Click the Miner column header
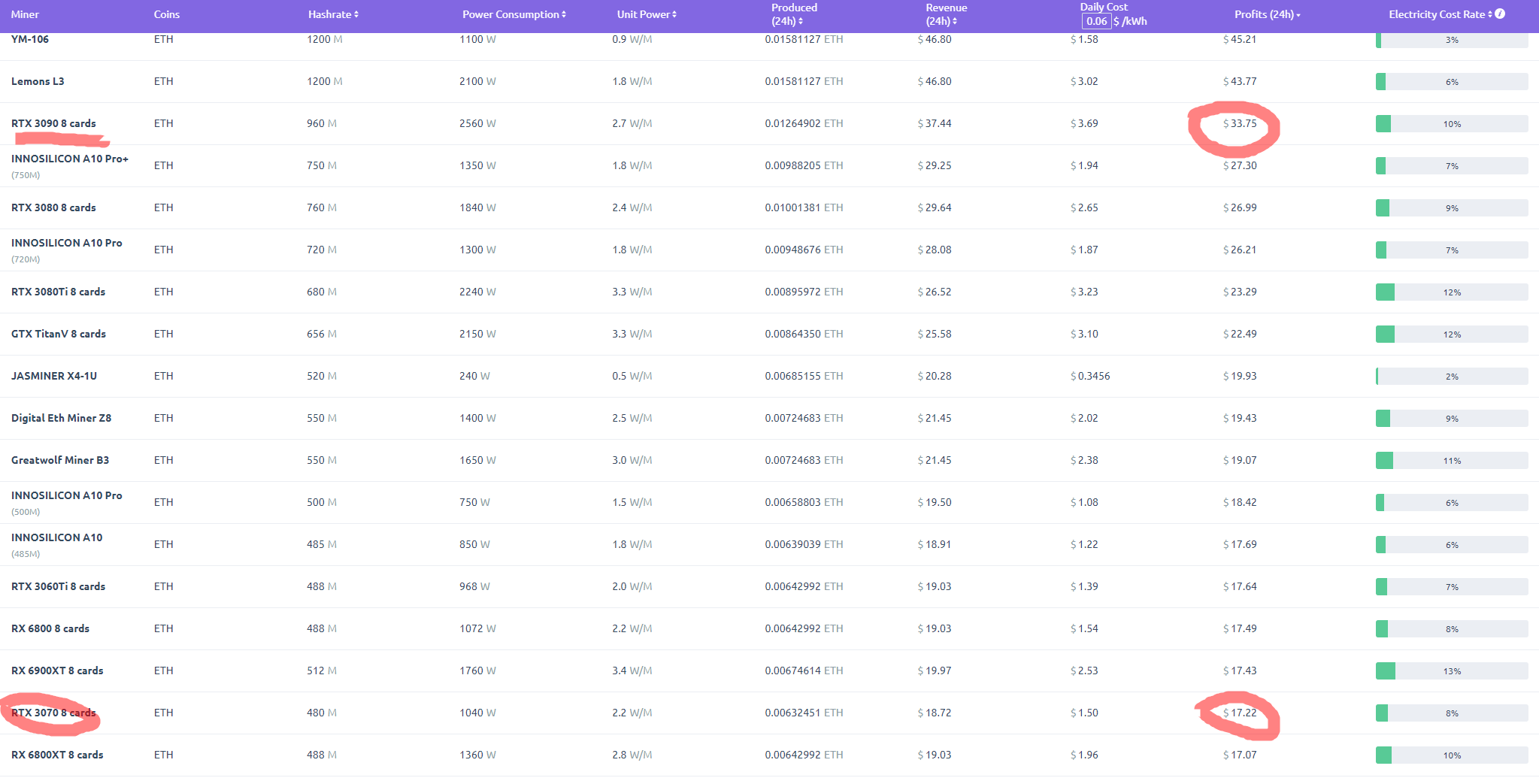The height and width of the screenshot is (784, 1539). (x=25, y=14)
